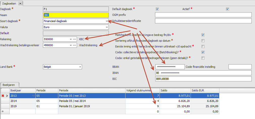Open the Boekjaar 2013 cell dropdown
This screenshot has height=119, width=255.
33,96
